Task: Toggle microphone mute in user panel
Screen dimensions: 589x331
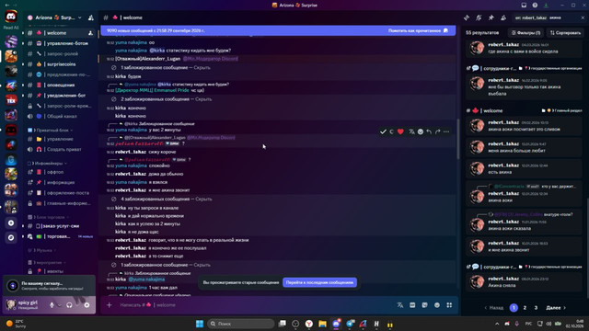Action: 52,305
